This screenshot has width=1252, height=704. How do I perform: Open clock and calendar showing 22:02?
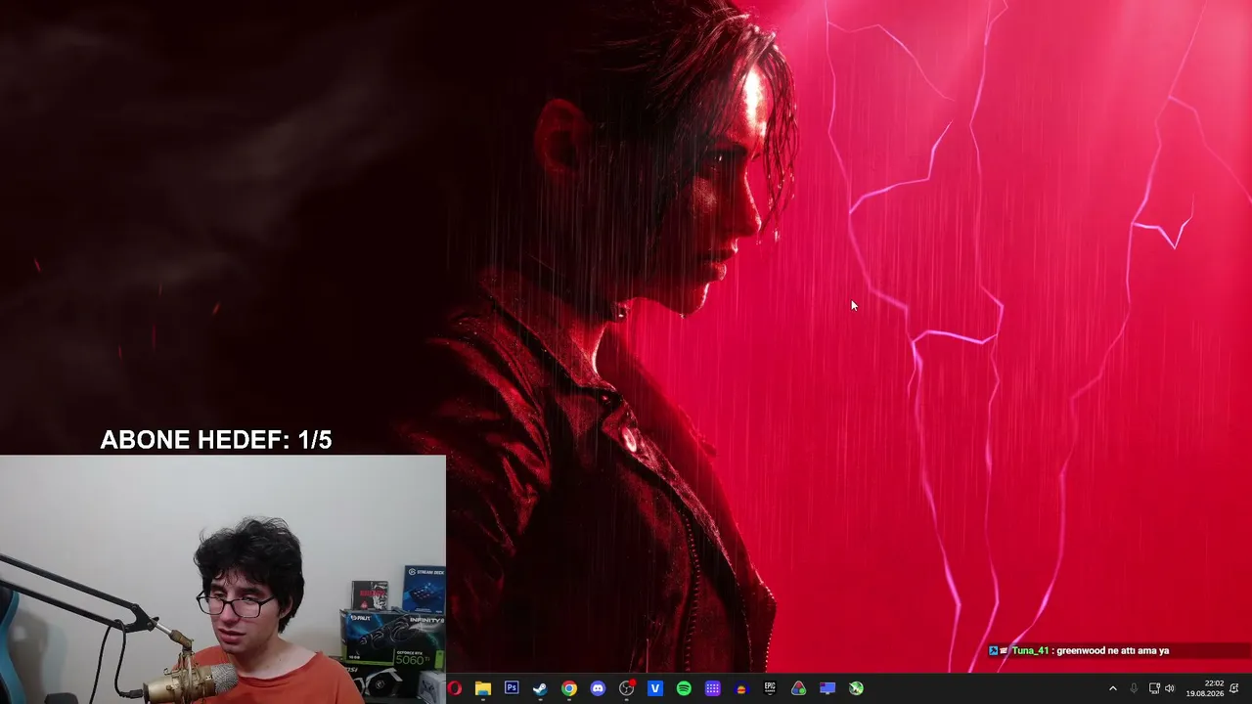(1205, 688)
